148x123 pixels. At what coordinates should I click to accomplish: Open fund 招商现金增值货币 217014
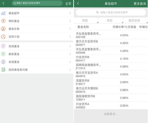(111, 66)
